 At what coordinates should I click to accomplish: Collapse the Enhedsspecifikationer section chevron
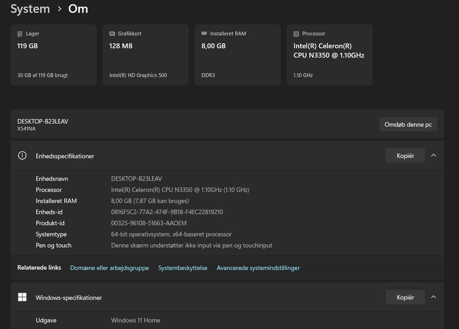coord(434,156)
